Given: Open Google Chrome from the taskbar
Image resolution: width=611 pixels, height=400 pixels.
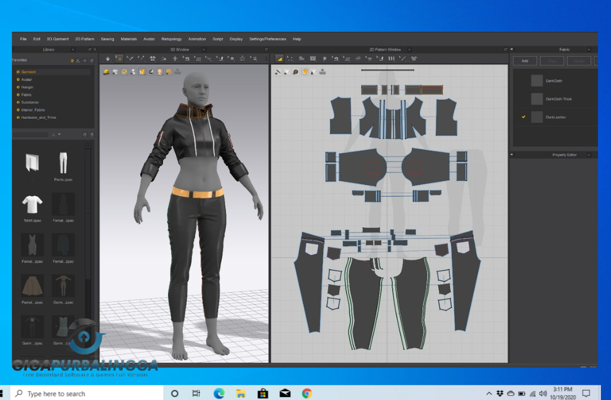Looking at the screenshot, I should [307, 394].
